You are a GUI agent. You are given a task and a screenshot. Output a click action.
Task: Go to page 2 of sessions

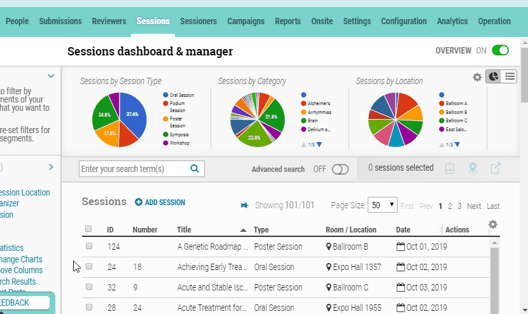[x=450, y=206]
